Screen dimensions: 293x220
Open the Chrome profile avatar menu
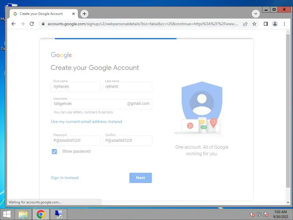(x=275, y=24)
